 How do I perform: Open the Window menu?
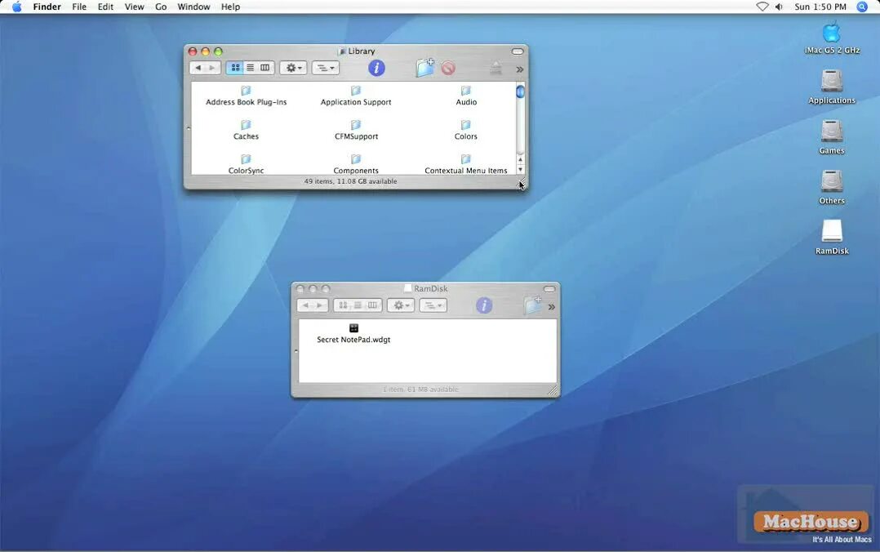pyautogui.click(x=193, y=7)
